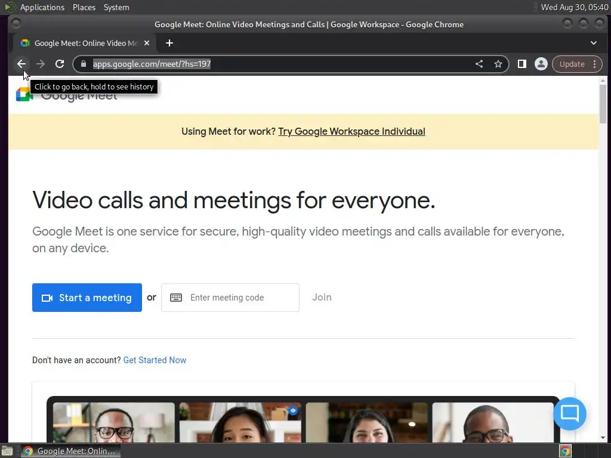Share this page using the share icon
The height and width of the screenshot is (458, 611).
click(479, 64)
